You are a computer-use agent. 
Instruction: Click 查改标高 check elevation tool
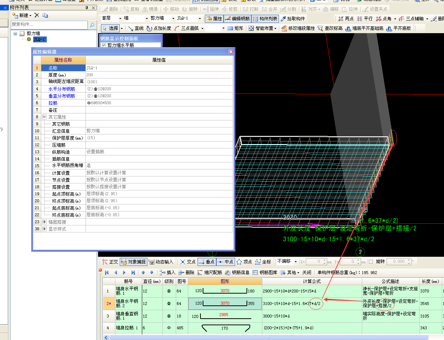(330, 28)
